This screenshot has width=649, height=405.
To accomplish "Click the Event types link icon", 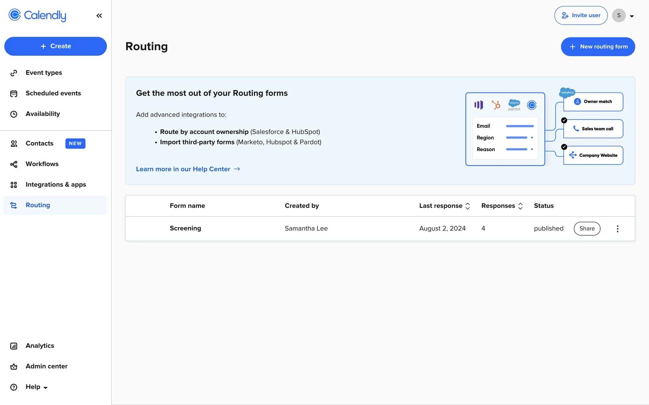I will (x=14, y=73).
